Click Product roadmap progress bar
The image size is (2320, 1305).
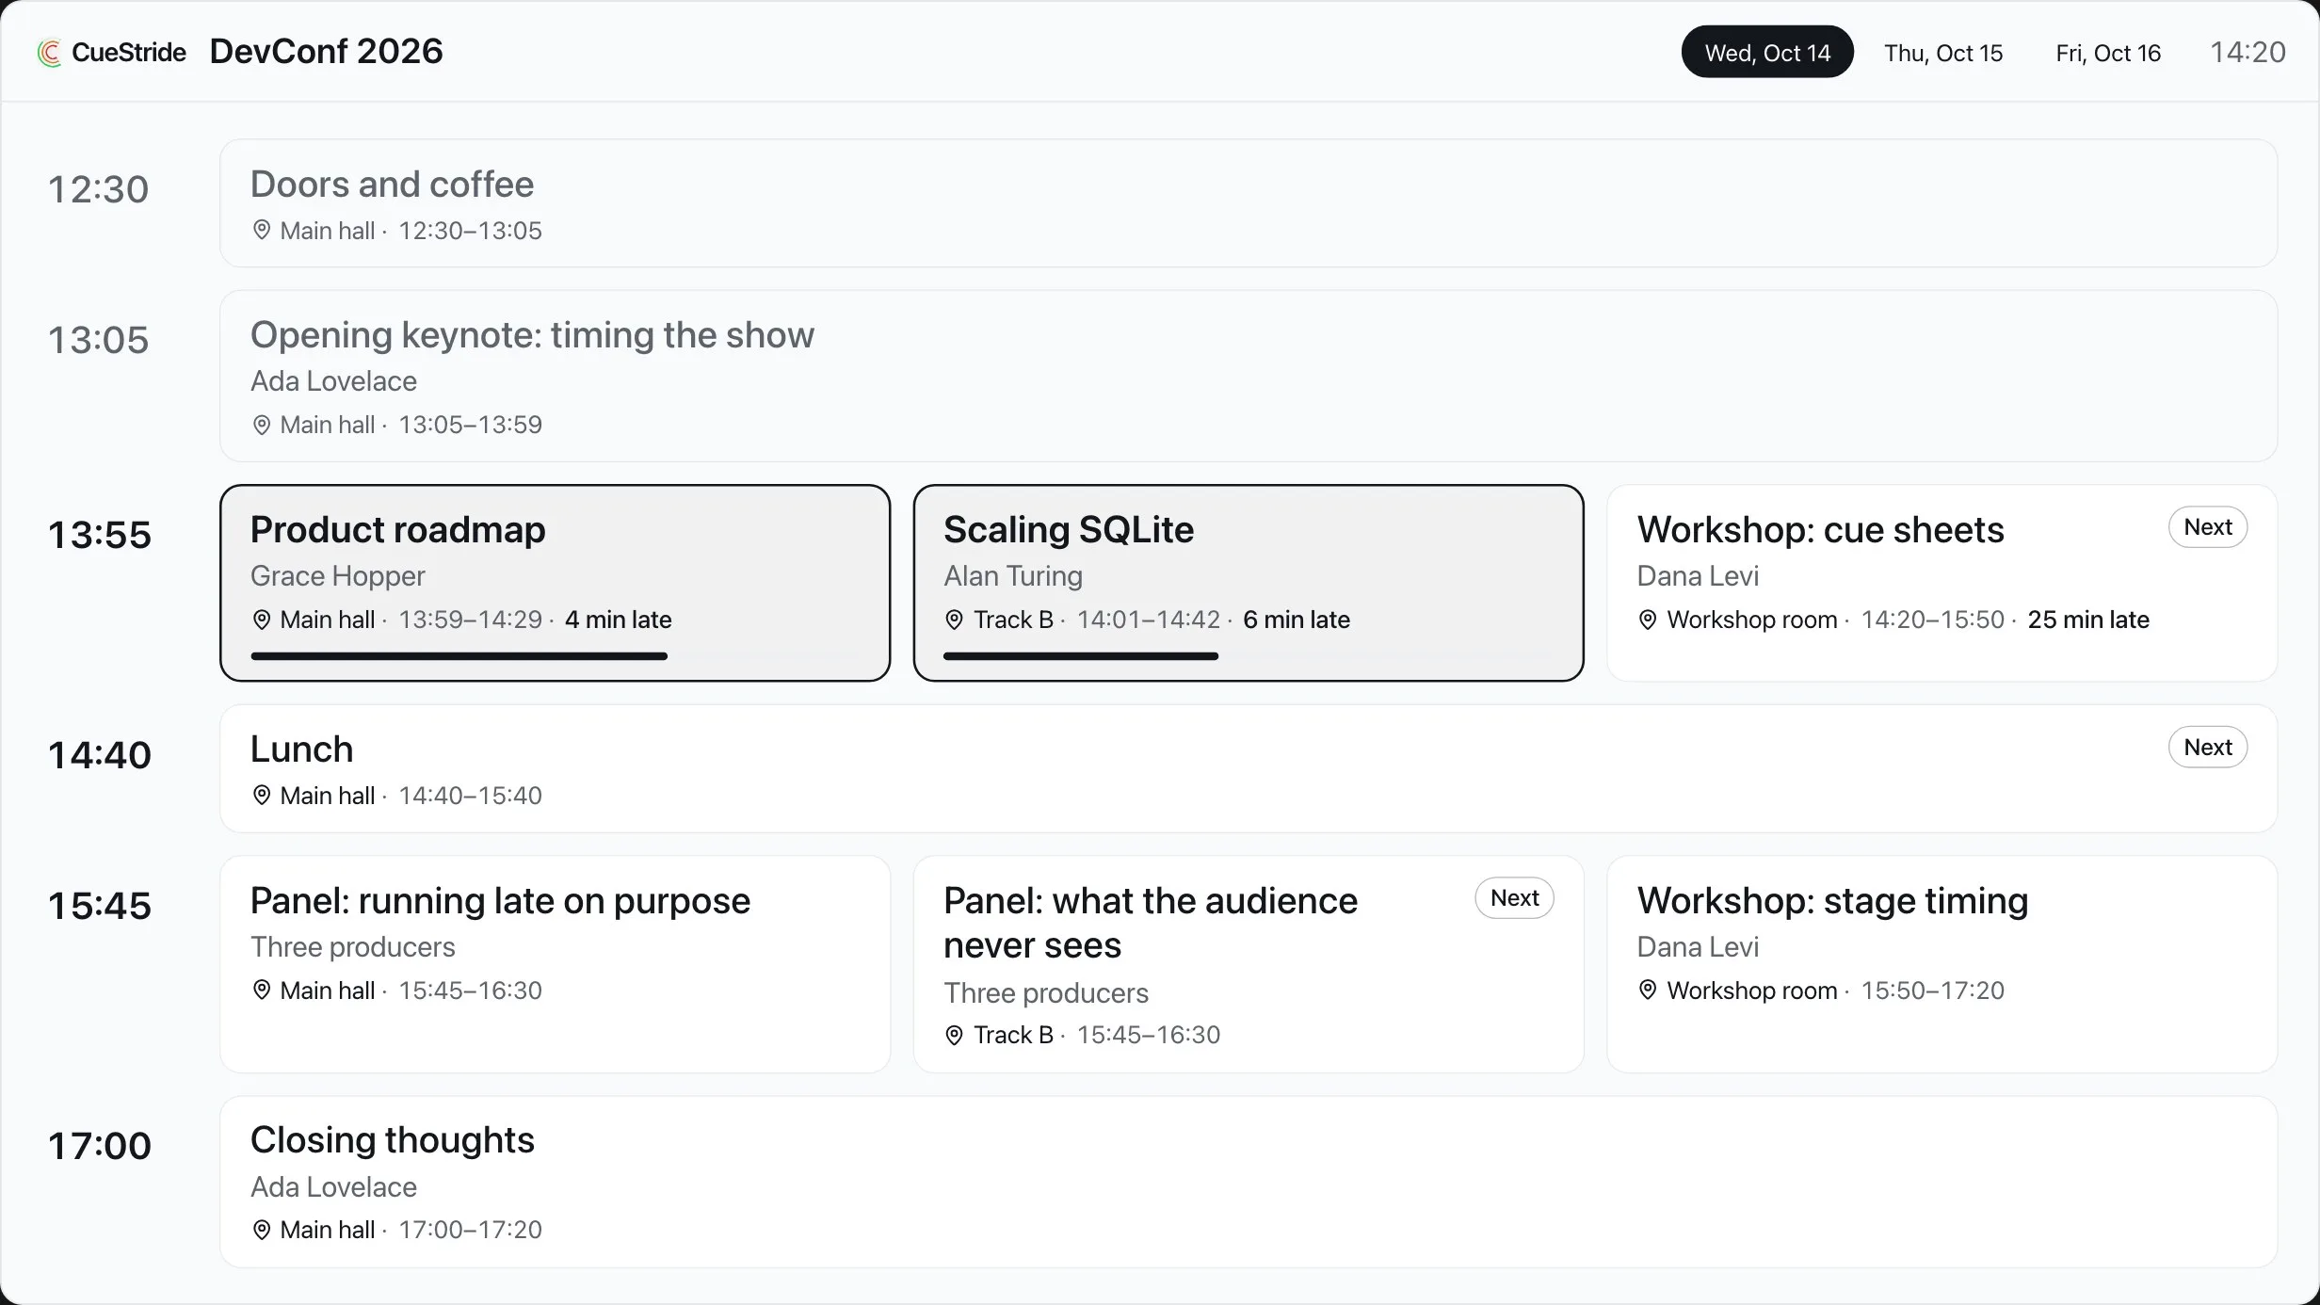click(x=556, y=656)
